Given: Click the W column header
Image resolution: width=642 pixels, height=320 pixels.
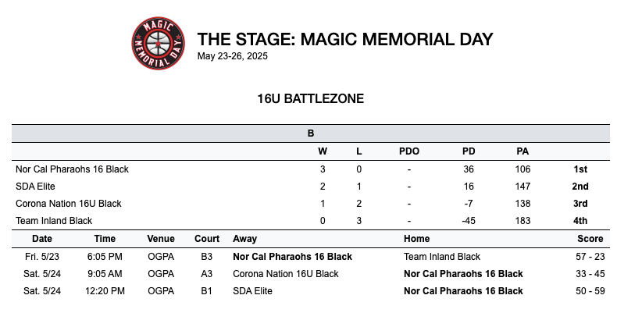Looking at the screenshot, I should 323,151.
